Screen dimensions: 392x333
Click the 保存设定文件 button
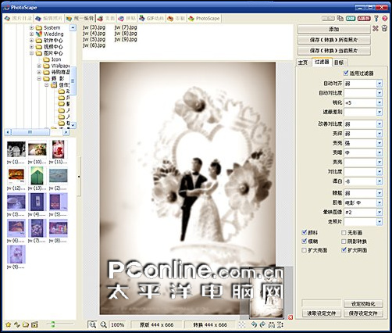coord(363,313)
